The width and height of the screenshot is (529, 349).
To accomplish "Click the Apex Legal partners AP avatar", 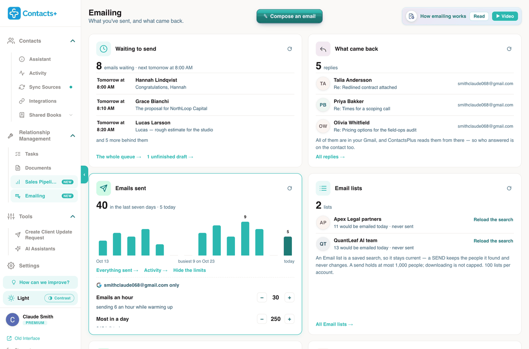I will coord(323,223).
